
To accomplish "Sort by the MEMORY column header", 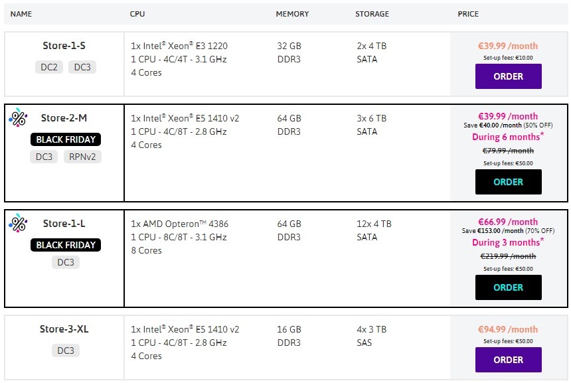I will (292, 14).
